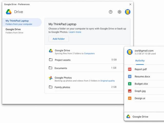164x123 pixels.
Task: Click the 3.2 GB of 15 GB used text
Action: click(x=145, y=54)
